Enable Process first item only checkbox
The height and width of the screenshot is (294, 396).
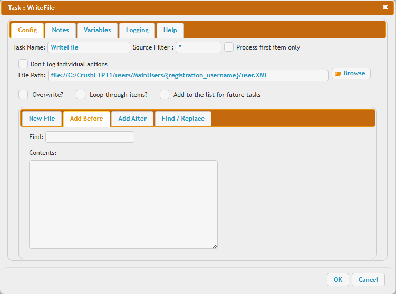point(229,47)
